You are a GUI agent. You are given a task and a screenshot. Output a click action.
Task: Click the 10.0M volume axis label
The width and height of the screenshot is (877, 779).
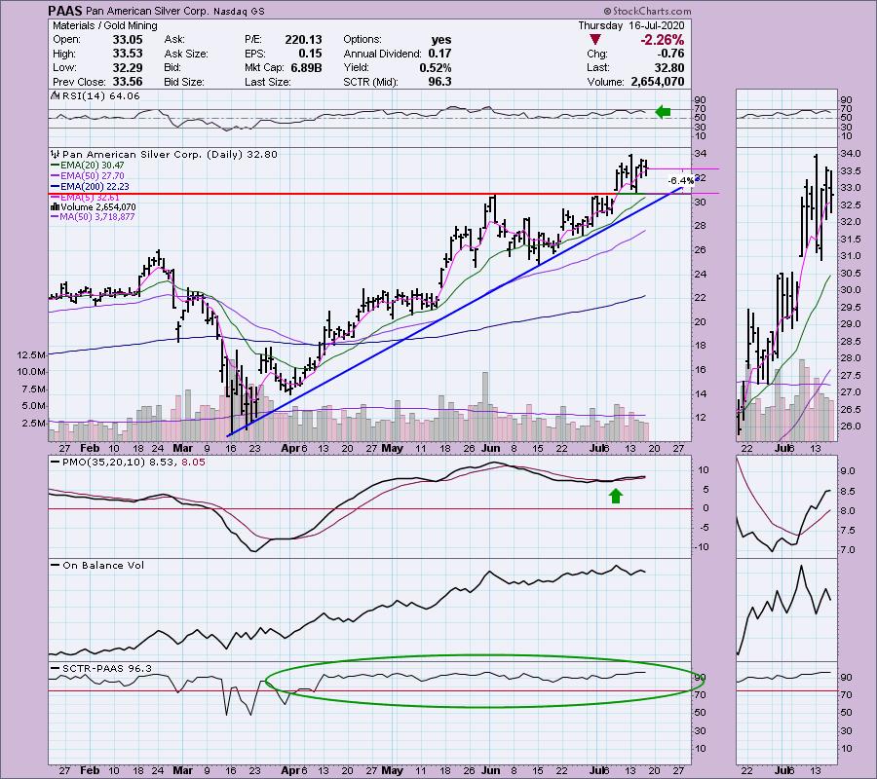(32, 372)
